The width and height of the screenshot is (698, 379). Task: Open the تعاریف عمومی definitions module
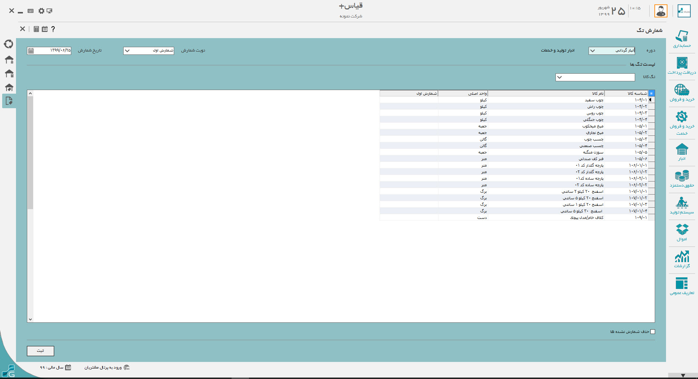682,286
